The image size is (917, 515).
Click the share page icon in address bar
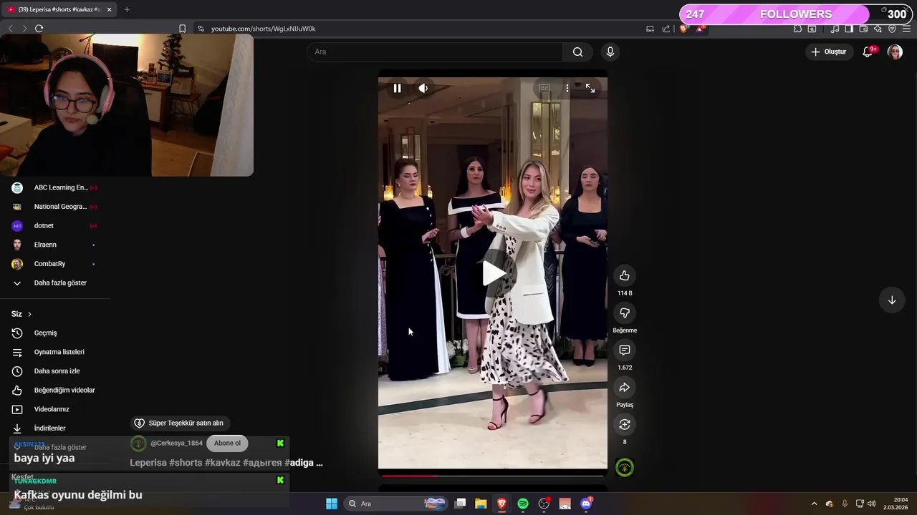[x=666, y=29]
